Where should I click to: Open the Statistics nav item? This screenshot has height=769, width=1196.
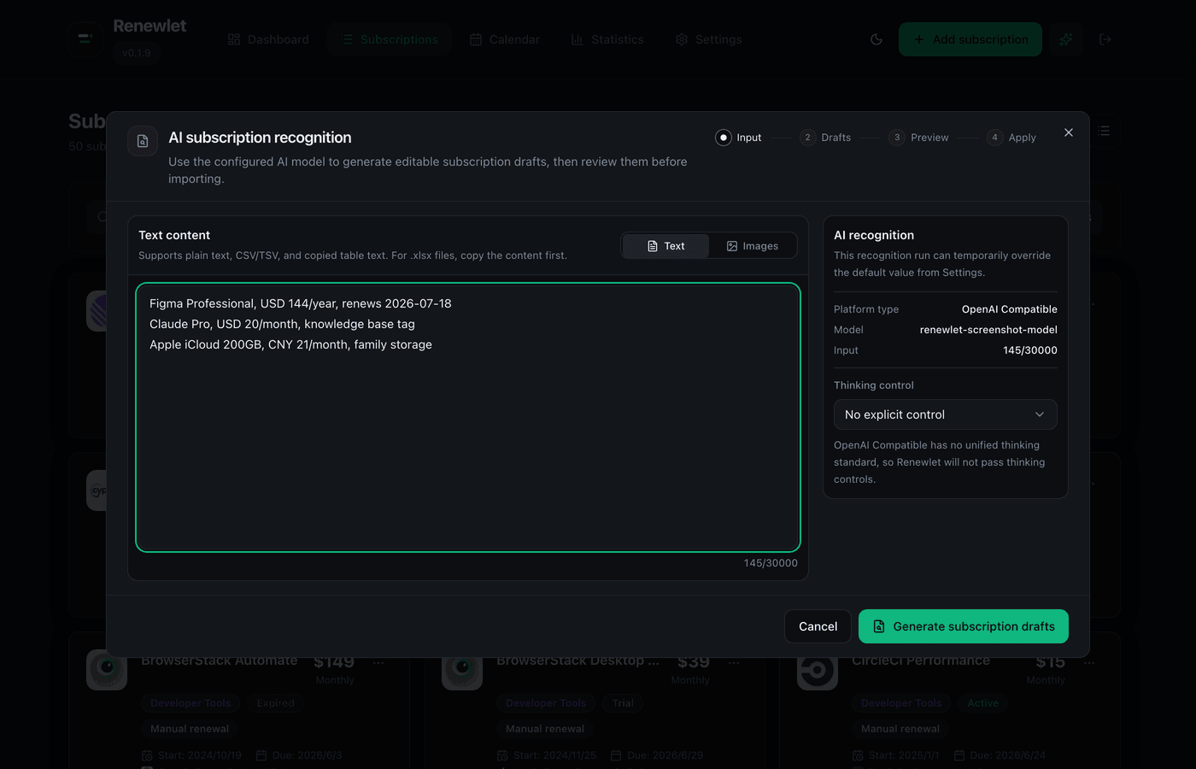click(607, 39)
